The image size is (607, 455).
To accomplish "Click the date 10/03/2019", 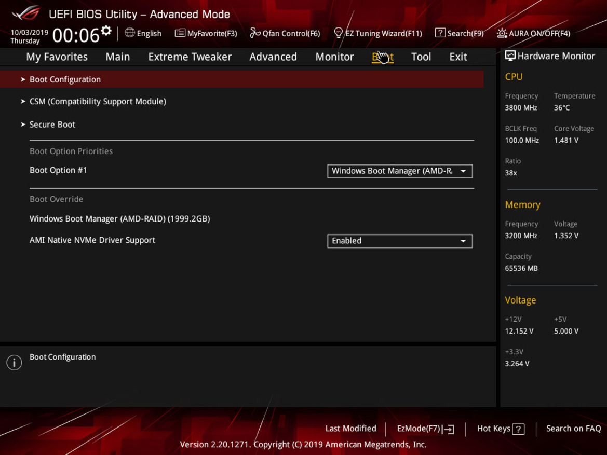I will coord(30,33).
